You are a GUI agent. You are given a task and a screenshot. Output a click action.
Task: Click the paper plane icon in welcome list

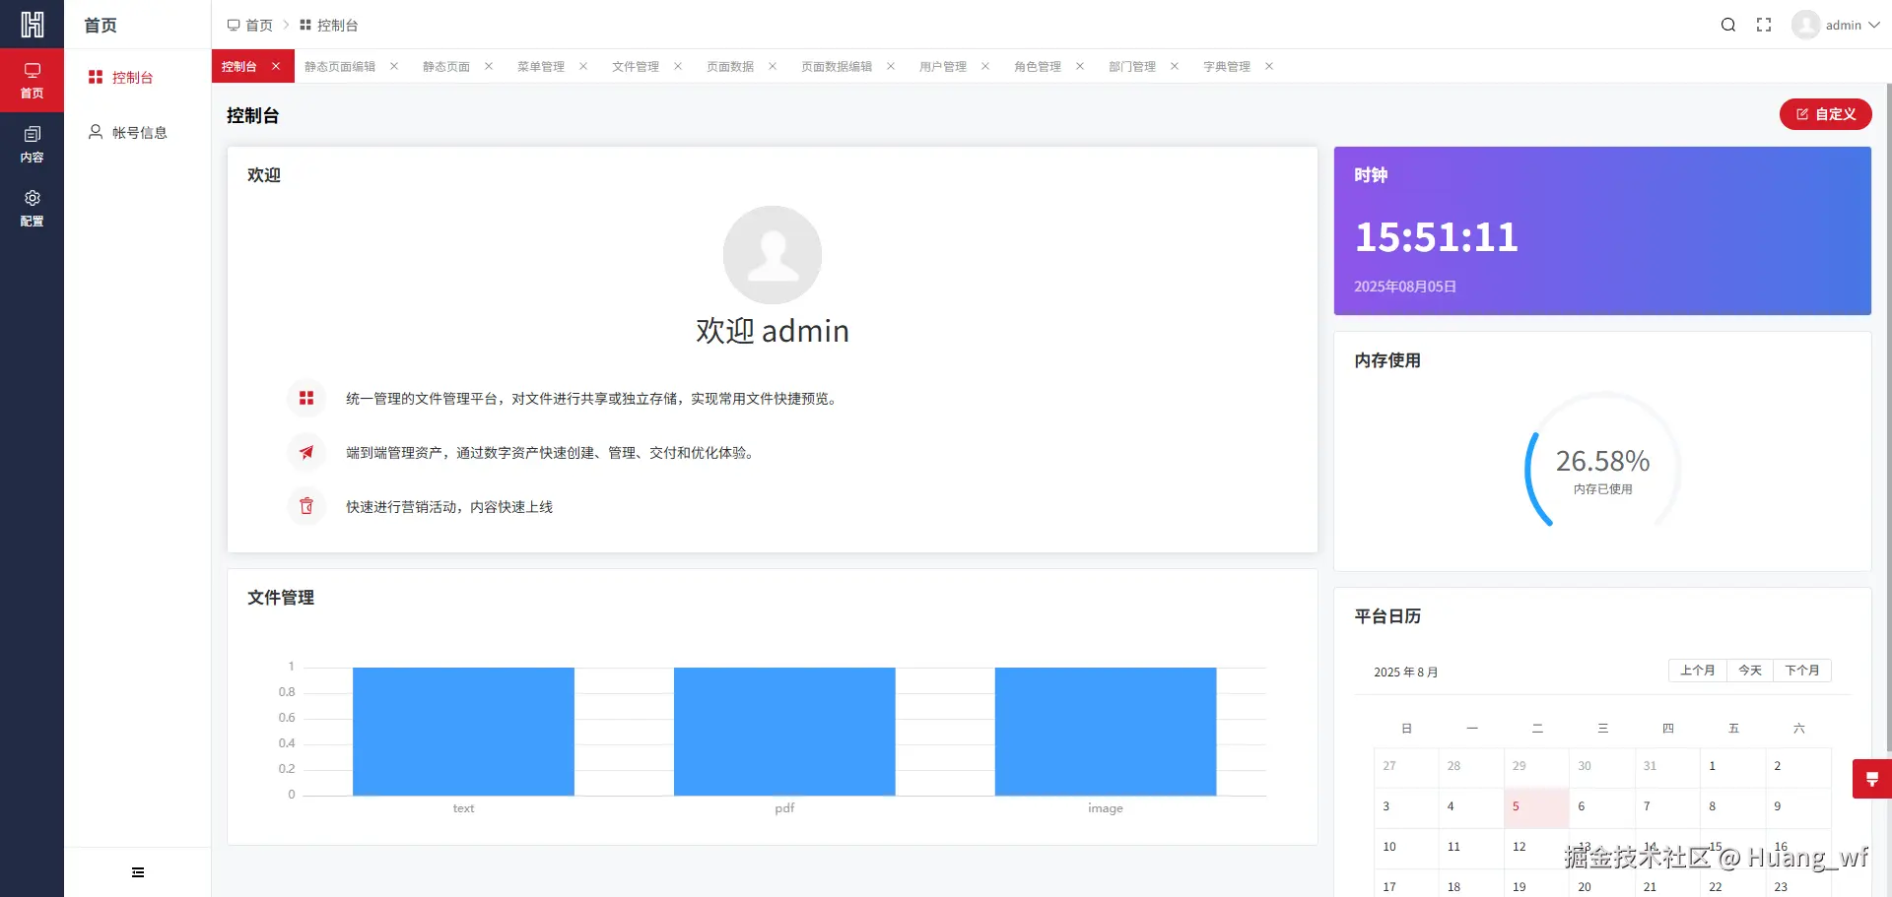tap(306, 452)
